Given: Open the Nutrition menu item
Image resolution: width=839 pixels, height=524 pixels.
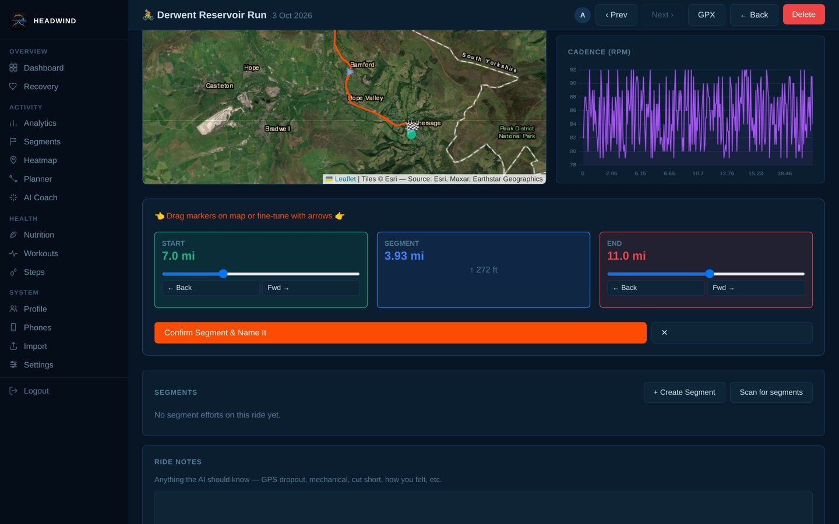Looking at the screenshot, I should click(64, 235).
